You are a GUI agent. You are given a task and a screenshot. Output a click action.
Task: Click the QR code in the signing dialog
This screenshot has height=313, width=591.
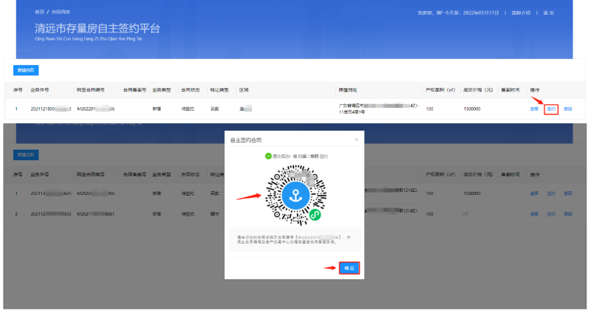295,195
